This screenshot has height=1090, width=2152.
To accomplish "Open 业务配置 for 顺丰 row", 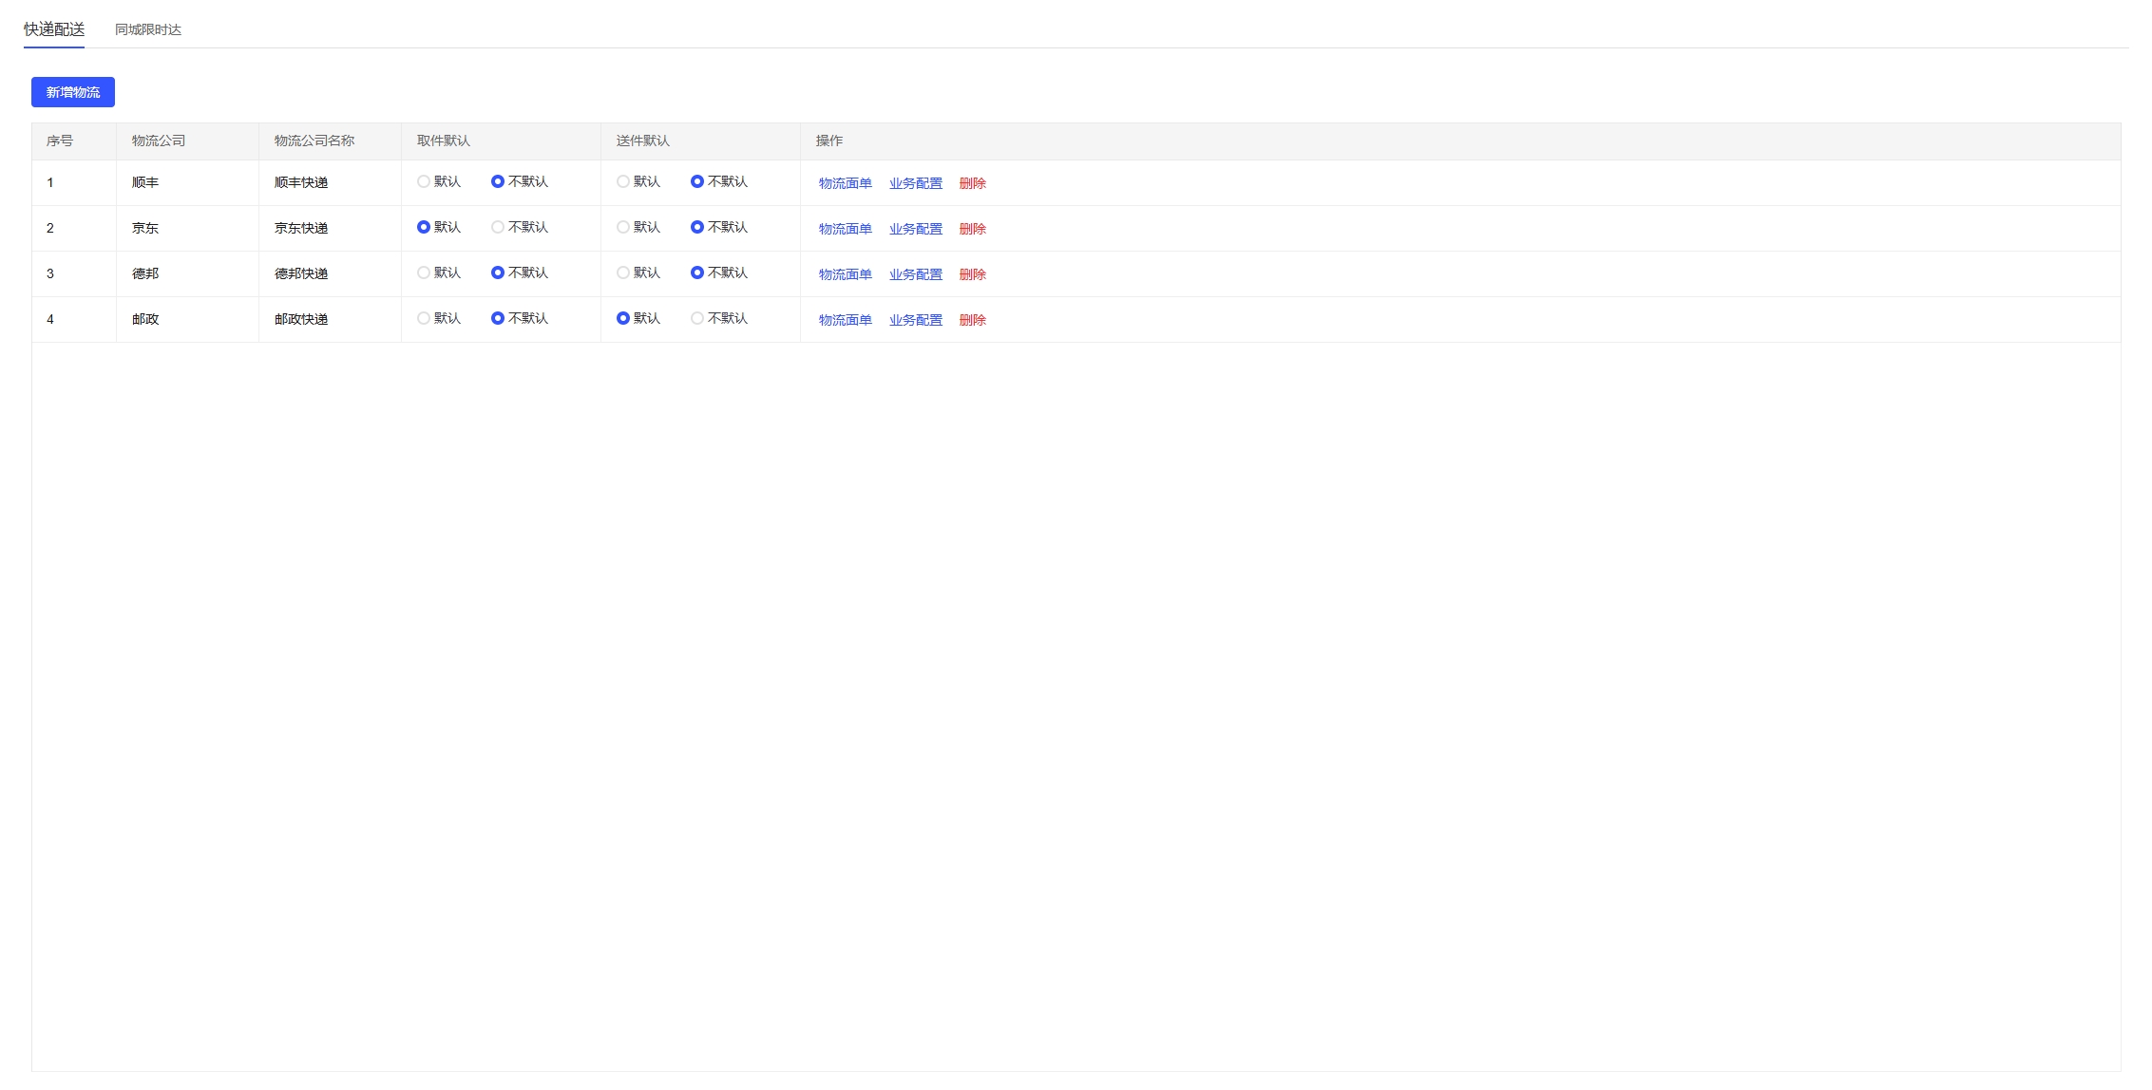I will (x=915, y=183).
